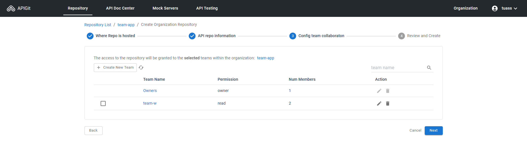This screenshot has width=527, height=142.
Task: Click 'Create Organization Repository' breadcrumb text
Action: pos(169,24)
